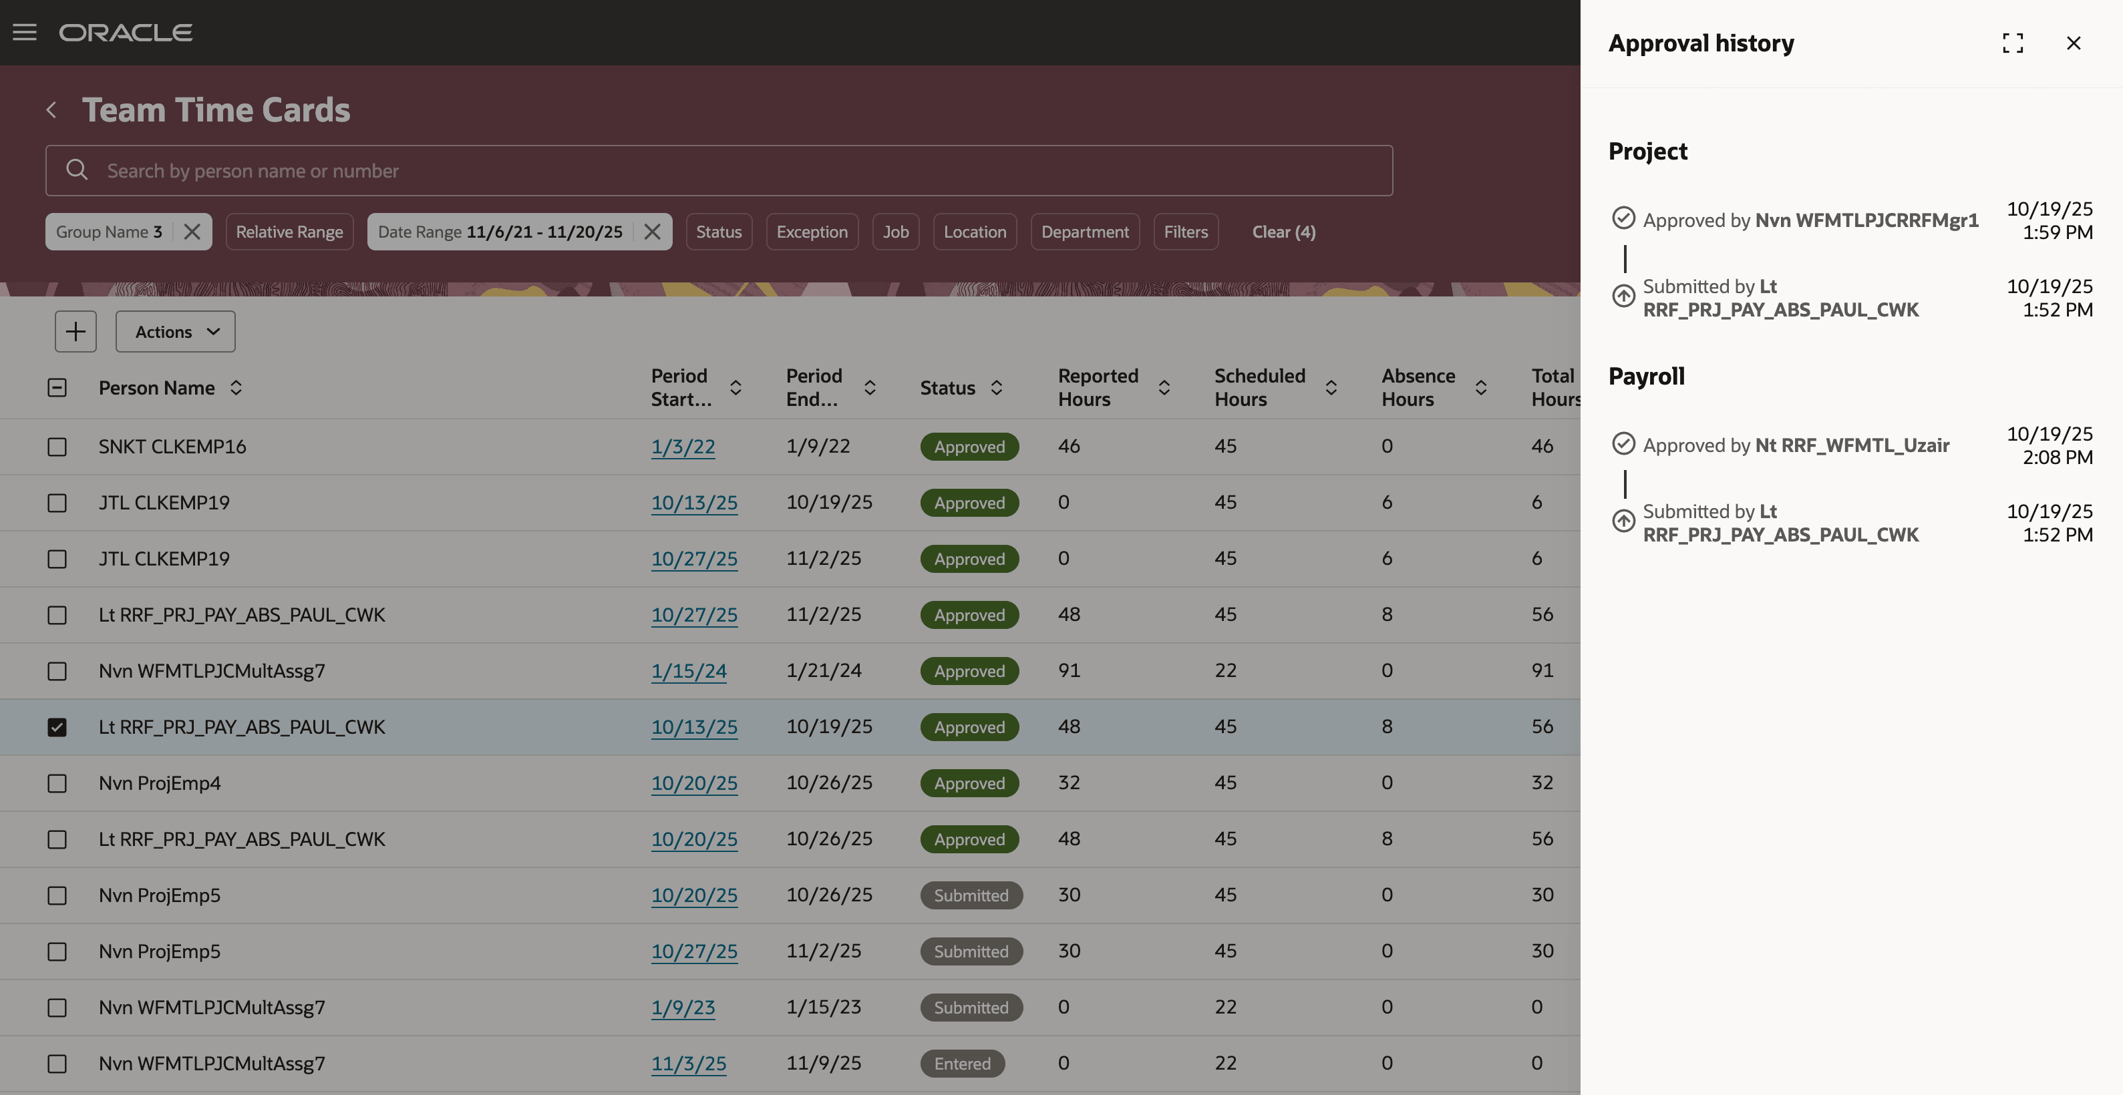Close the Approval history panel
This screenshot has height=1095, width=2123.
point(2074,43)
